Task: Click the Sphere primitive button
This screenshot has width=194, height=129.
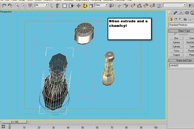Action: pos(176,42)
